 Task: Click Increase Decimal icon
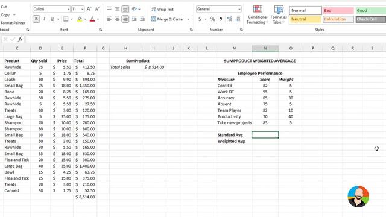(x=230, y=19)
